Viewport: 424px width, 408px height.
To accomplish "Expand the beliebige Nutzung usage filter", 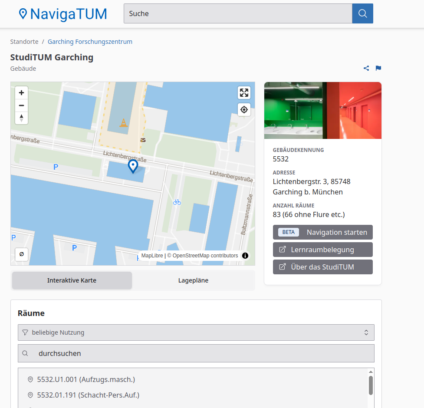I will [196, 332].
